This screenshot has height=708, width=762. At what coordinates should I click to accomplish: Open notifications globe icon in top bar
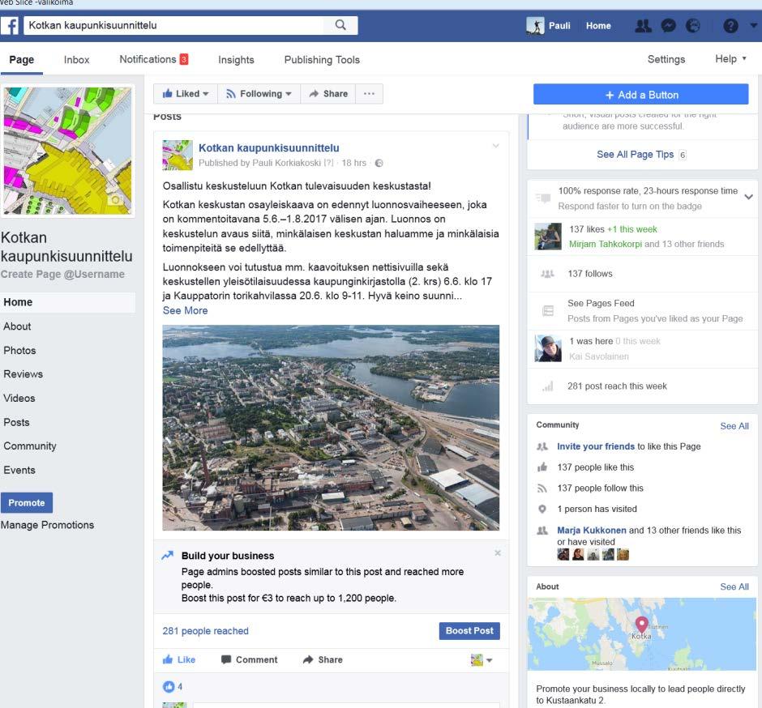point(693,26)
